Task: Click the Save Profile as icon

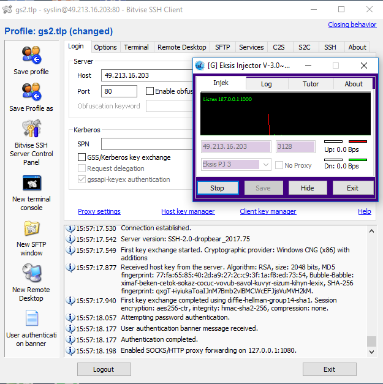Action: tap(31, 92)
